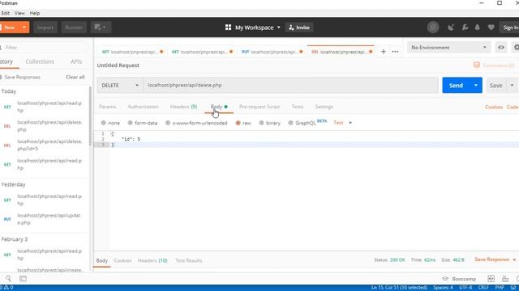519x291 pixels.
Task: Open the Test Results tab
Action: point(189,260)
